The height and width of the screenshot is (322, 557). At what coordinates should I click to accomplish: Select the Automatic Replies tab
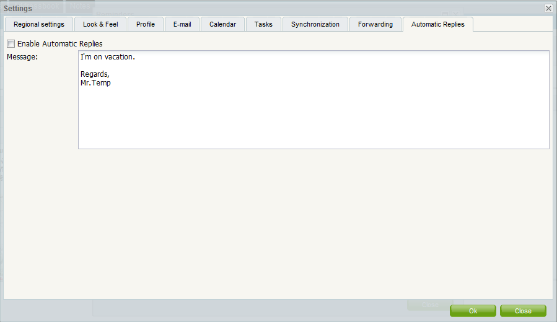tap(438, 24)
